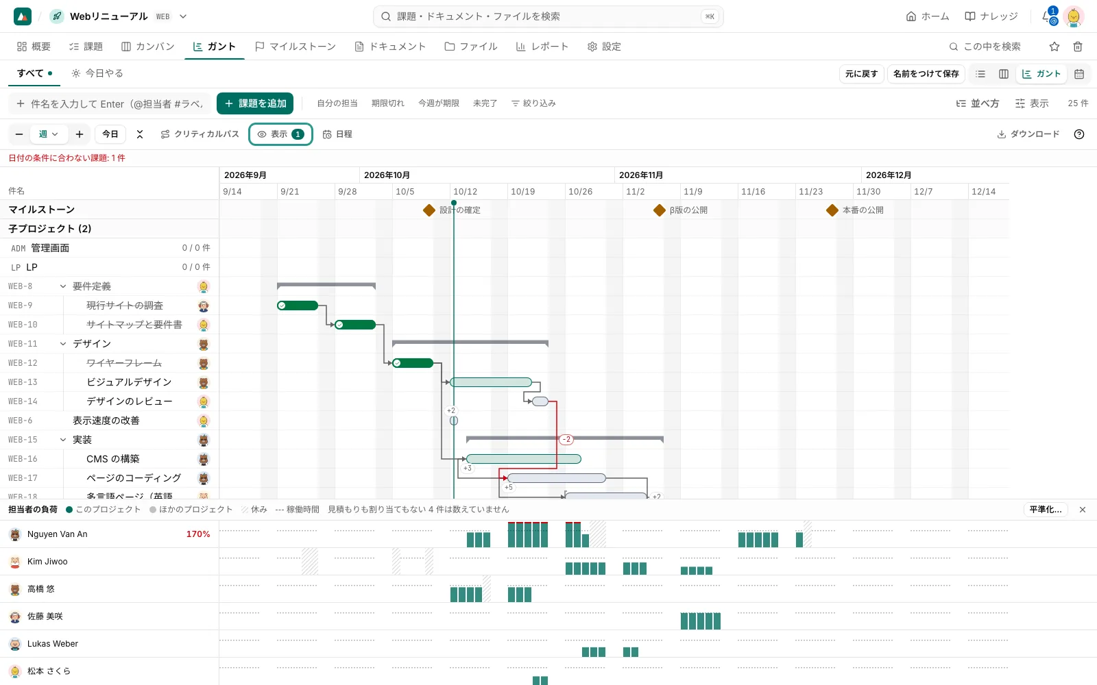1097x685 pixels.
Task: Switch to the 今日やる tab
Action: click(97, 73)
